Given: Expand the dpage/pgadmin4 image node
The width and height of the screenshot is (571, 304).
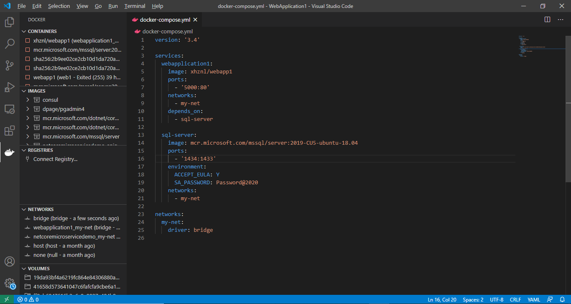Looking at the screenshot, I should 28,109.
